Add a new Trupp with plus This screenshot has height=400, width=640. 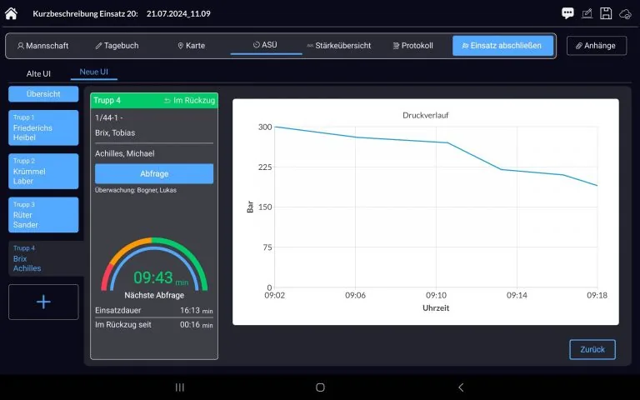(x=43, y=302)
